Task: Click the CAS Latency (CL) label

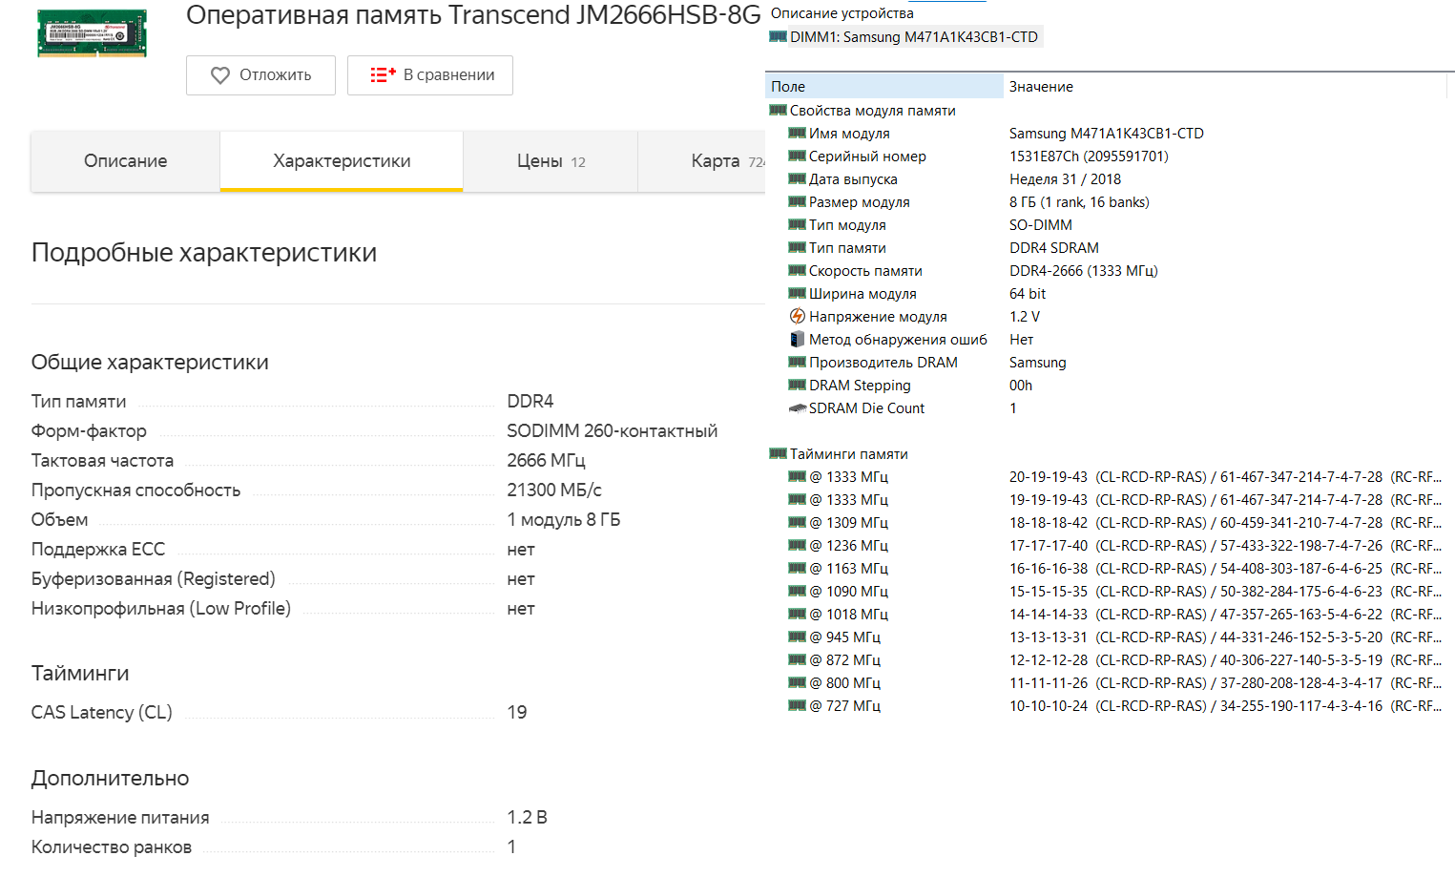Action: point(102,713)
